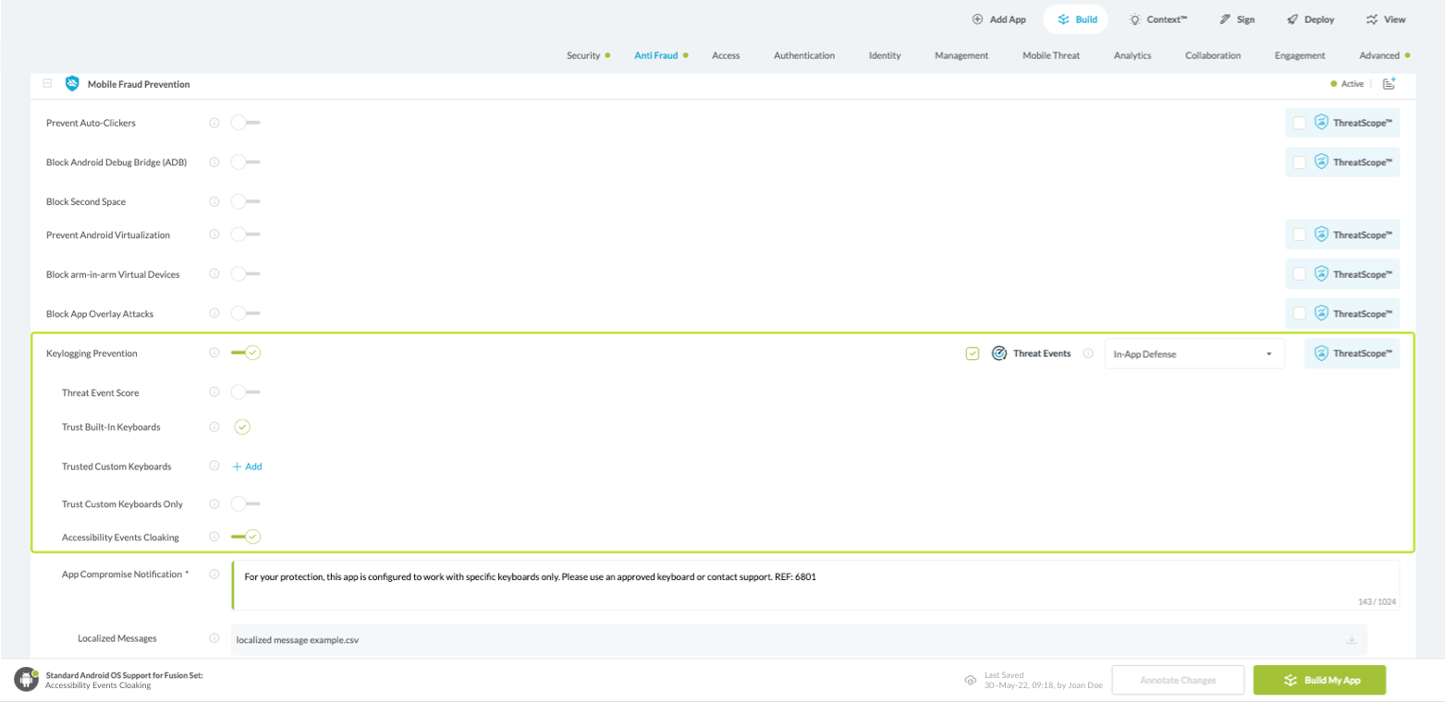1445x702 pixels.
Task: Click info icon next to Keylogging Prevention
Action: pos(214,353)
